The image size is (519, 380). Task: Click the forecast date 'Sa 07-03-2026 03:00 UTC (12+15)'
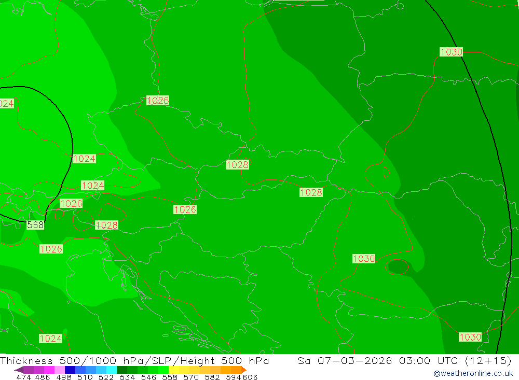404,360
